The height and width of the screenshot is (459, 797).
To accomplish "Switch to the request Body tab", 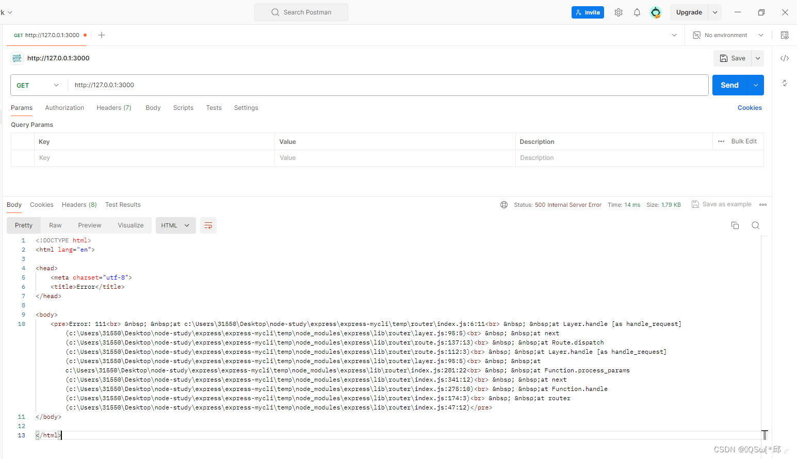I will click(x=153, y=108).
